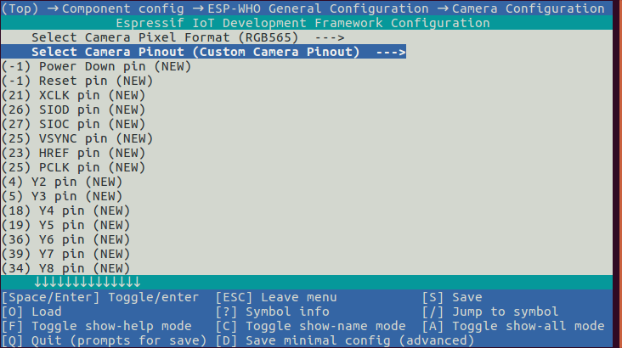Select the Reset pin entry
622x348 pixels.
pyautogui.click(x=78, y=81)
